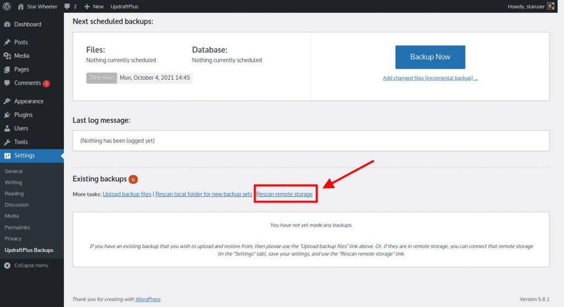This screenshot has width=564, height=307.
Task: Click the comments bubble icon in admin bar
Action: 67,6
